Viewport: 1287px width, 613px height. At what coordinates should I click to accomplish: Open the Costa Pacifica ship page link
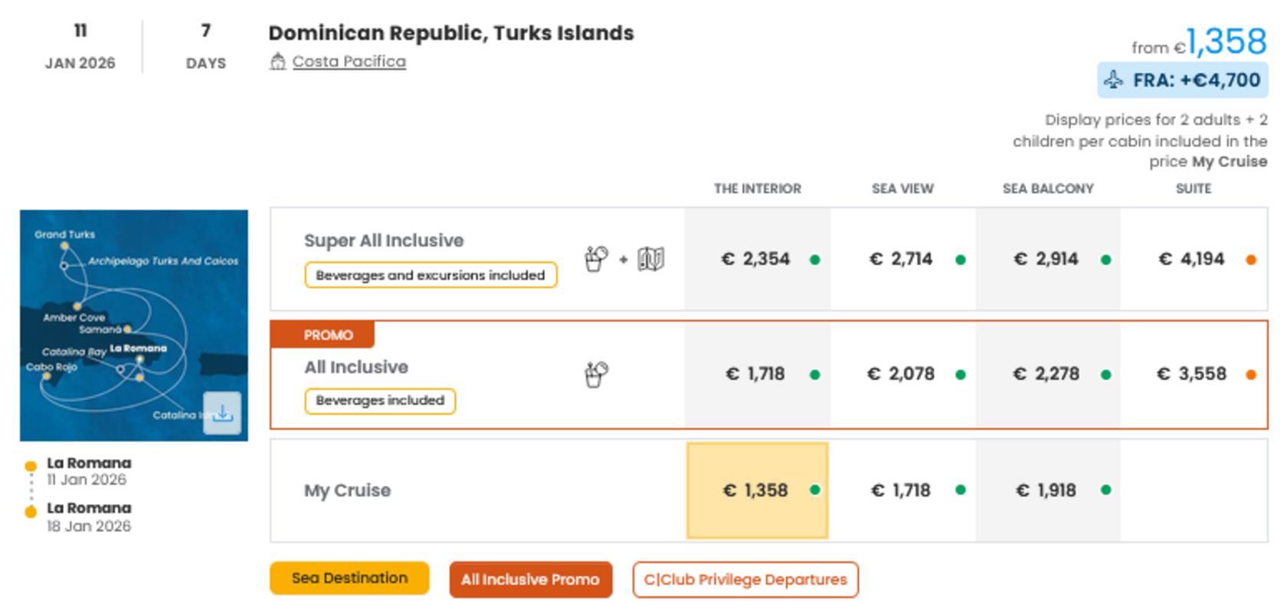tap(349, 61)
